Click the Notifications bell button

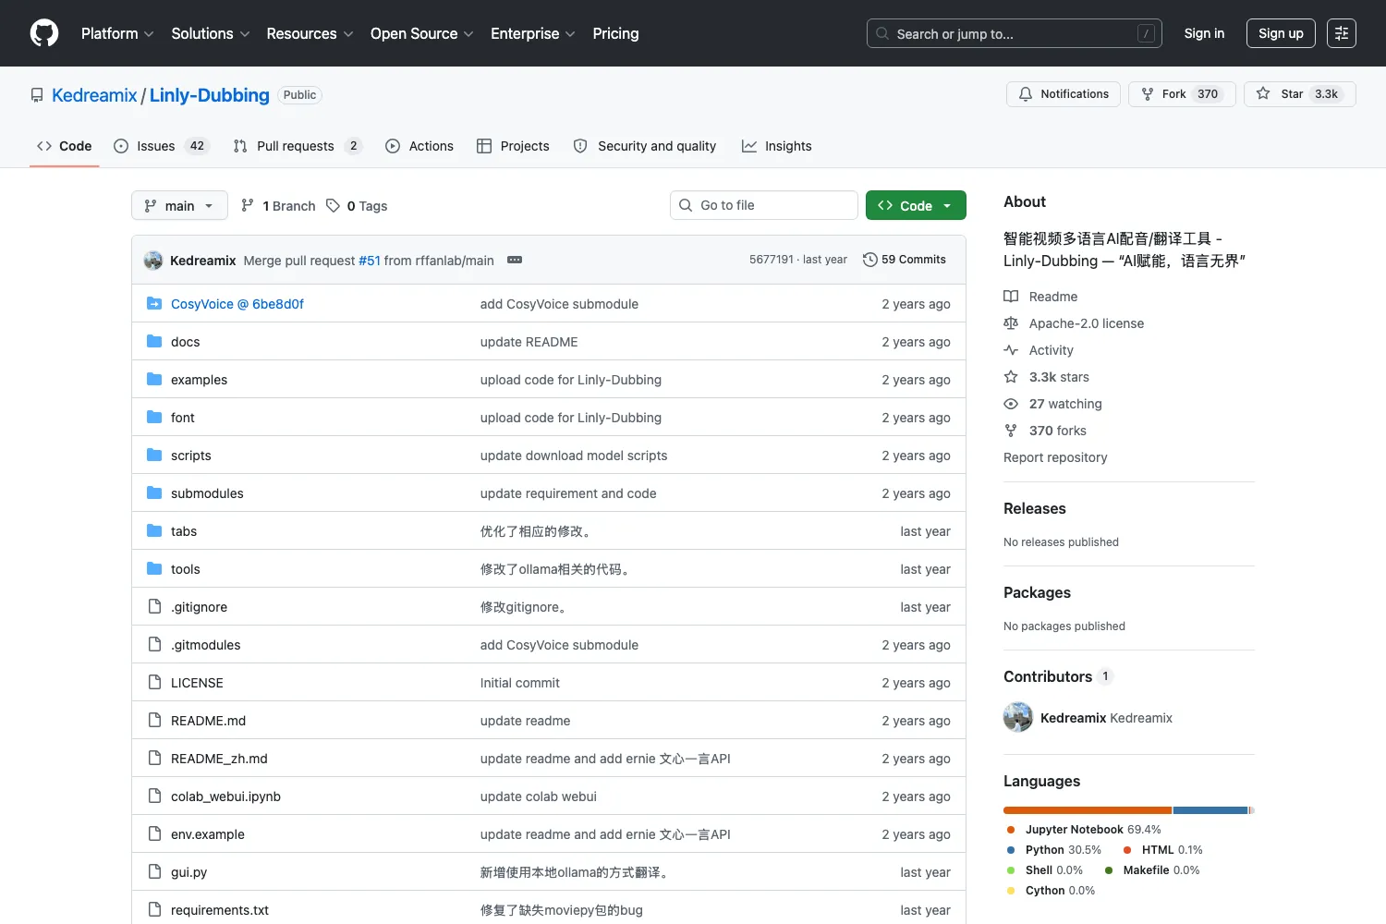click(1064, 94)
